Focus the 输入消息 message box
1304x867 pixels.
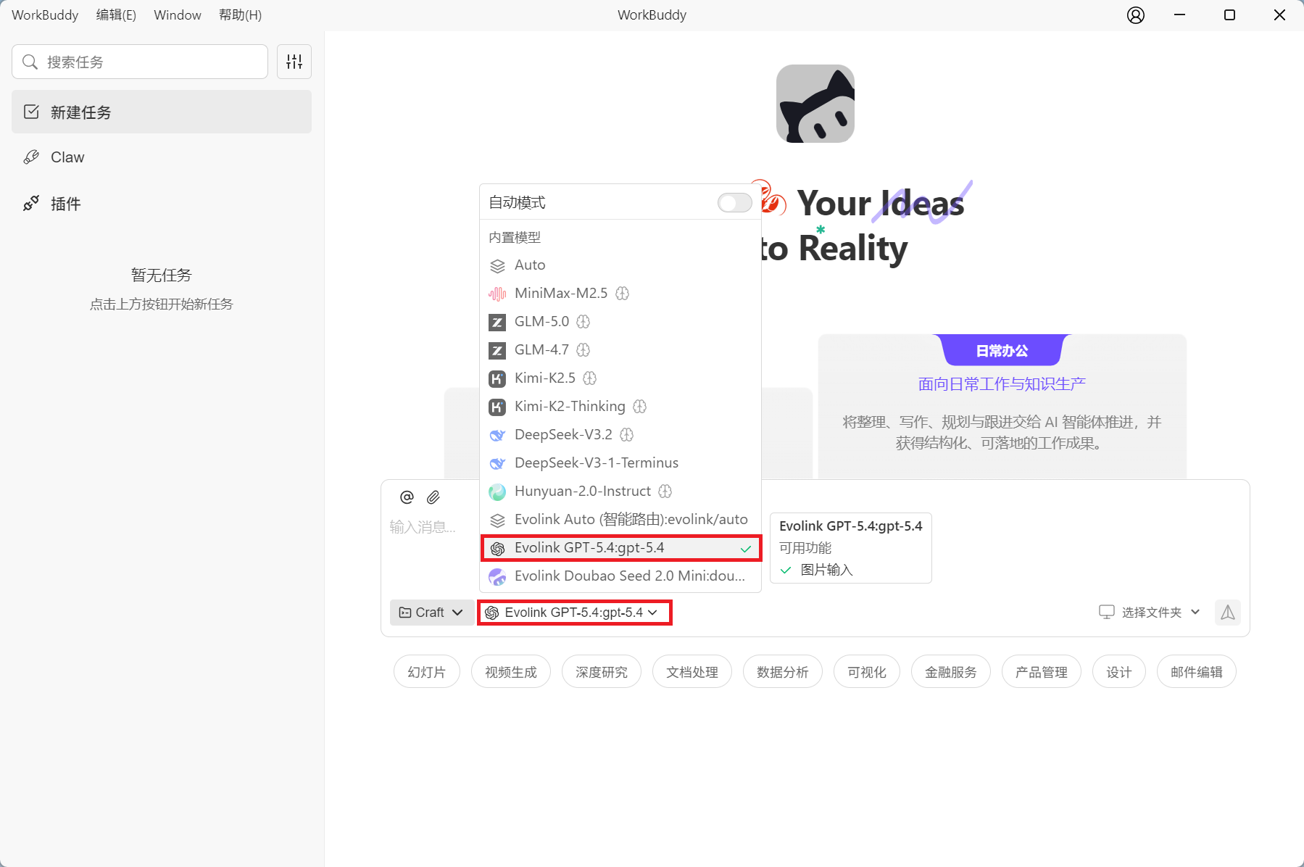click(423, 527)
